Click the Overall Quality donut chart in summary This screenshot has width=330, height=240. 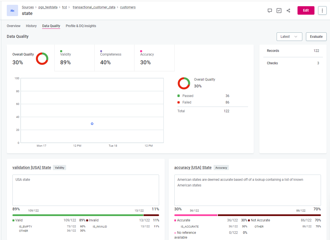tap(42, 59)
